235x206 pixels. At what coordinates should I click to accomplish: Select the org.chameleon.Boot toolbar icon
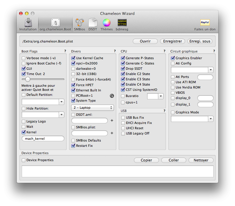coord(55,23)
